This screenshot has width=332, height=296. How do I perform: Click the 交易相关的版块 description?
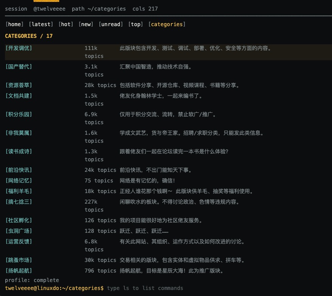click(182, 260)
